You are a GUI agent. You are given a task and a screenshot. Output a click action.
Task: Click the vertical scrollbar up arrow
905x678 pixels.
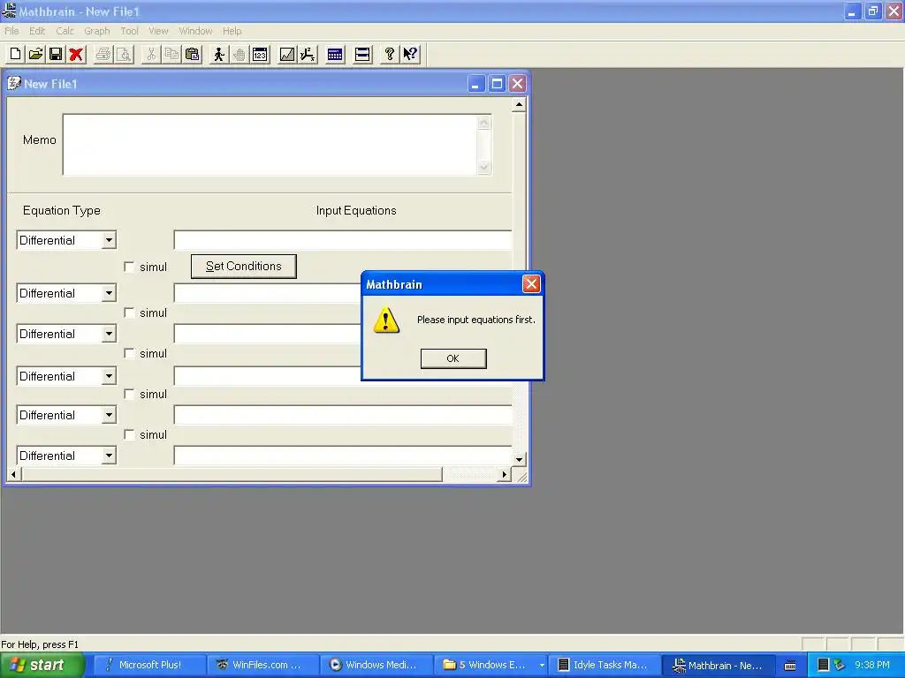[519, 105]
